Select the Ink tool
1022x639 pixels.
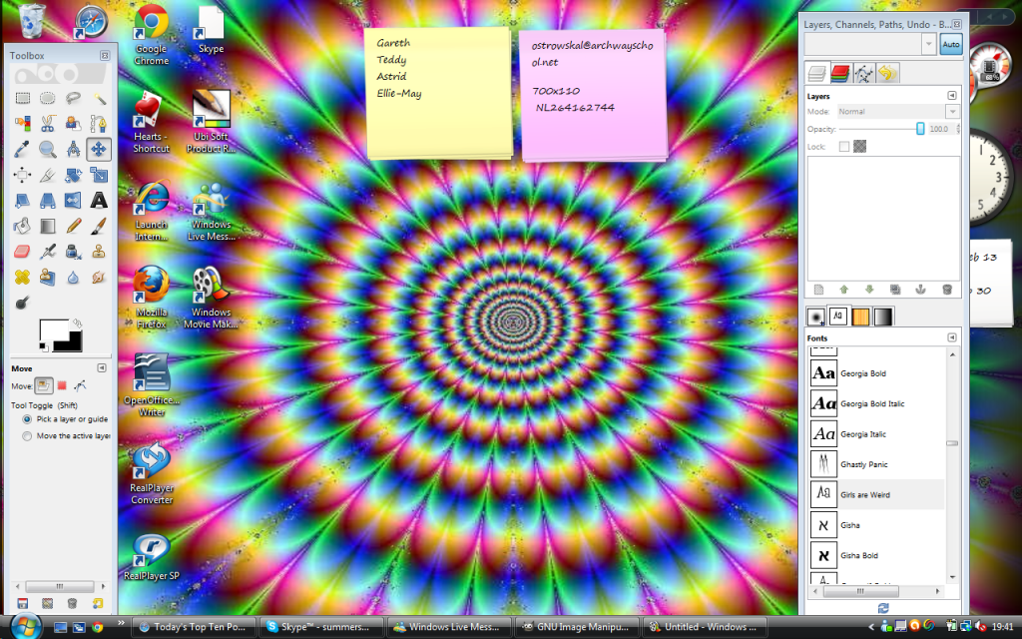[73, 251]
